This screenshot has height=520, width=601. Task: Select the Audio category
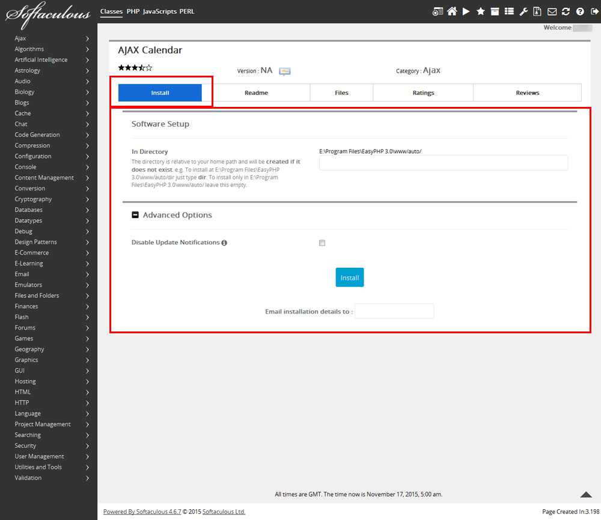(22, 81)
